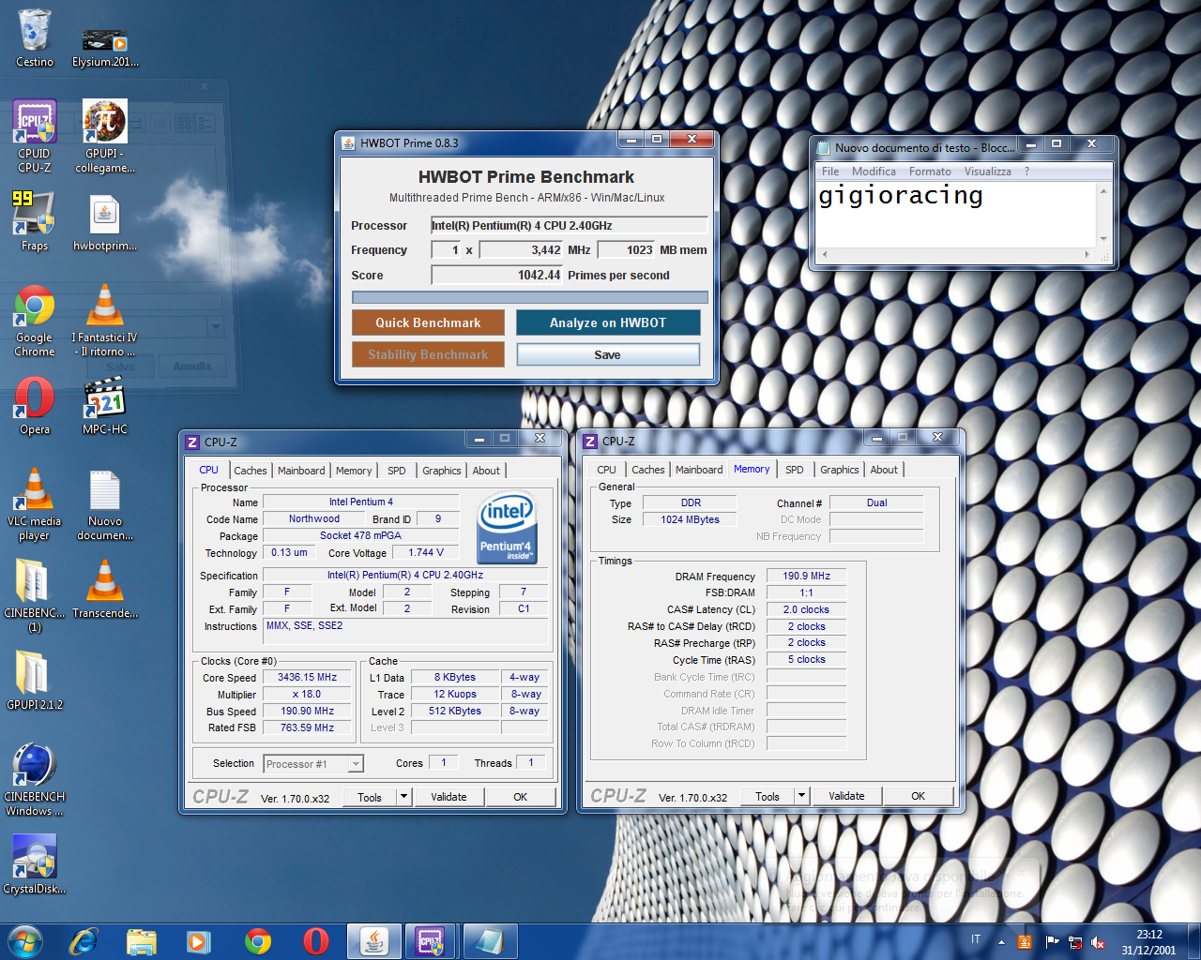Open the Elysium.201... video file icon
Screen dimensions: 1201x960
(x=105, y=45)
